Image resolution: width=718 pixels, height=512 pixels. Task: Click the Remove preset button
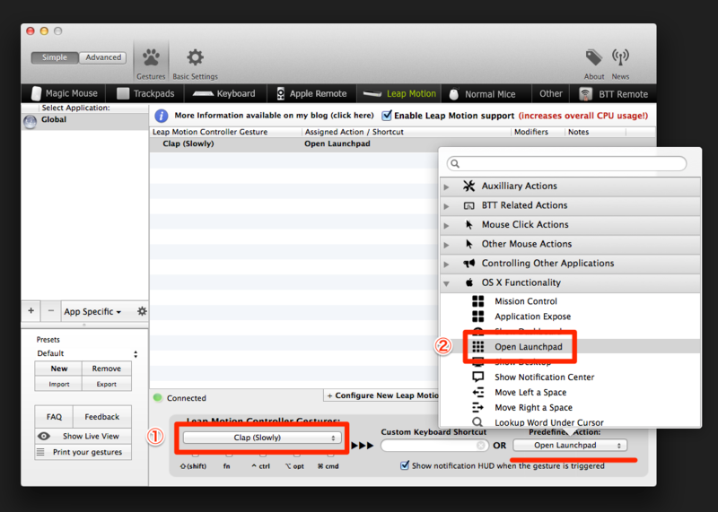click(106, 369)
